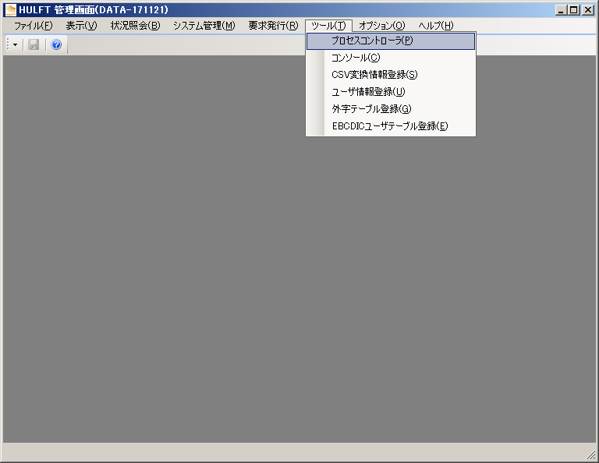
Task: Open the 表示(V) menu
Action: coord(81,26)
